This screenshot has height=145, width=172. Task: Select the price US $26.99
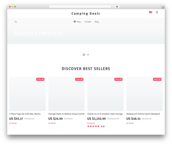tap(55, 119)
